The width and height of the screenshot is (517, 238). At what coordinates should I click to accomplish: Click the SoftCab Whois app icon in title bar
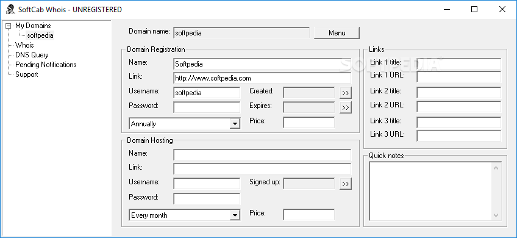coord(10,10)
